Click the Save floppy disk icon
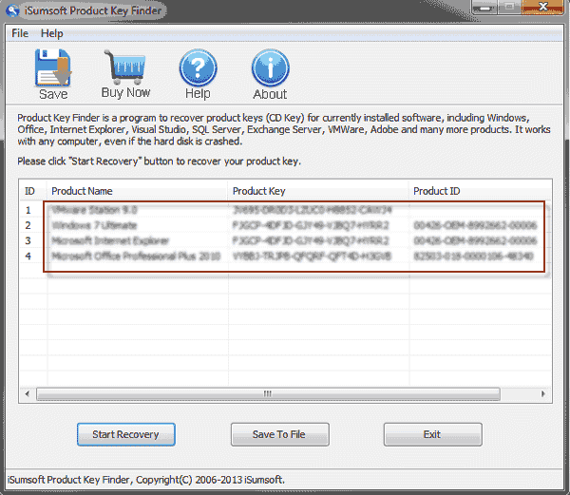 pyautogui.click(x=53, y=68)
